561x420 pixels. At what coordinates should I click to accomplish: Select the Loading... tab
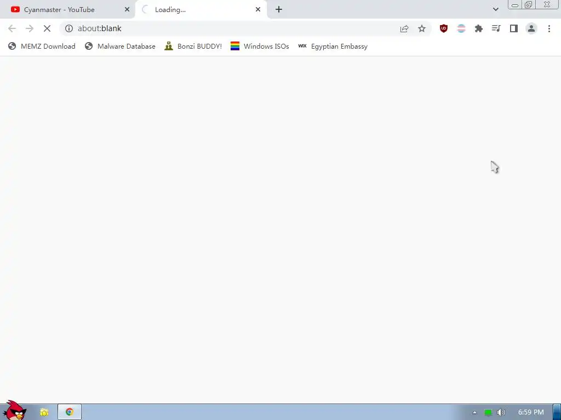click(x=201, y=10)
